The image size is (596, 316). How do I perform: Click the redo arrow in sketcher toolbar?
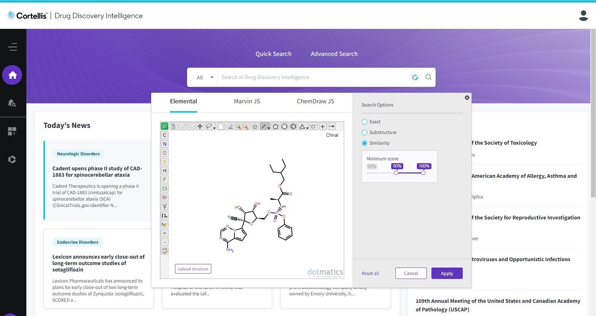191,126
